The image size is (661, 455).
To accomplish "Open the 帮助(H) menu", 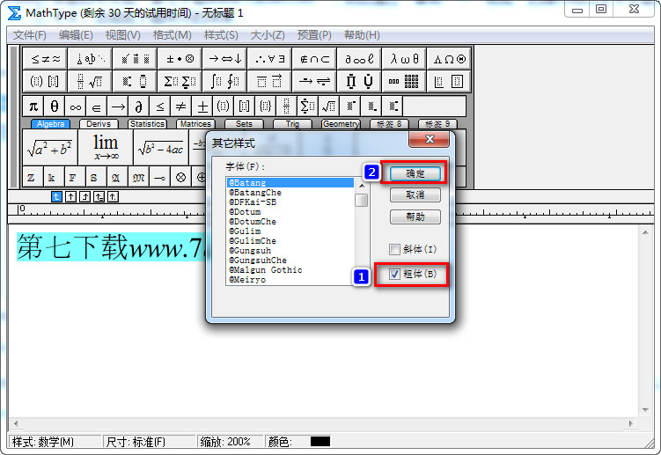I will point(362,35).
